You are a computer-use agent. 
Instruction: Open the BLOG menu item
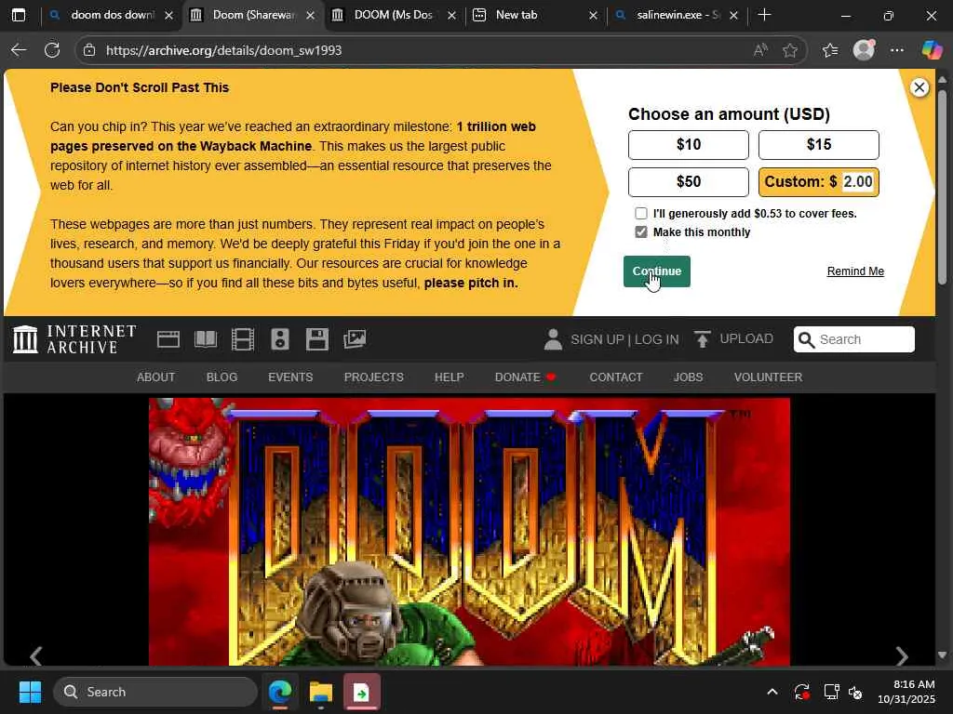tap(221, 377)
